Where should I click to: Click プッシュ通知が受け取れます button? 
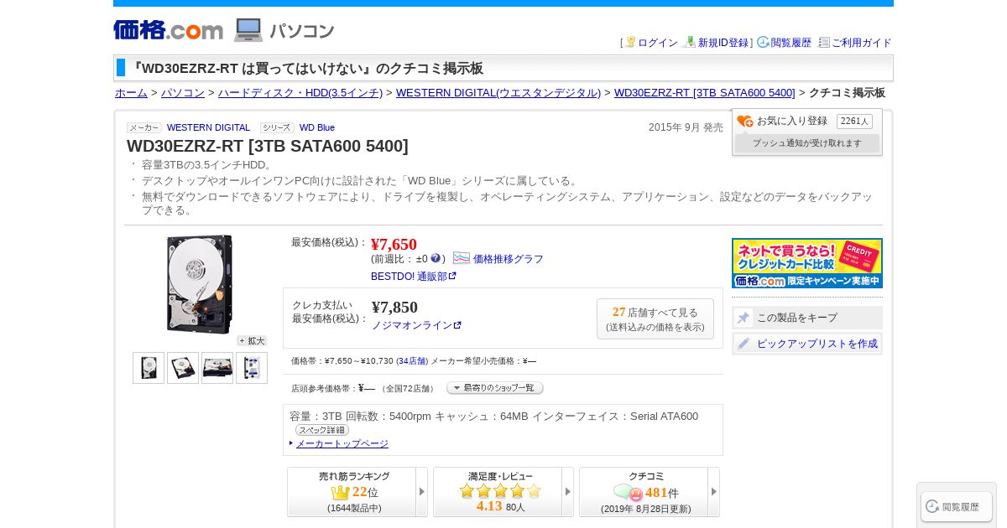(807, 143)
